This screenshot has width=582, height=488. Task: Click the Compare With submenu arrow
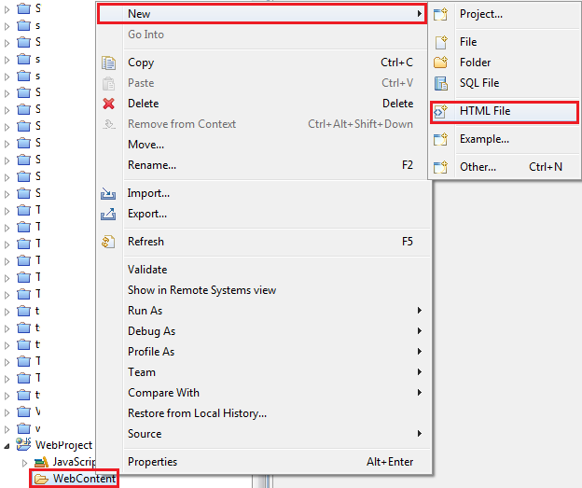419,392
